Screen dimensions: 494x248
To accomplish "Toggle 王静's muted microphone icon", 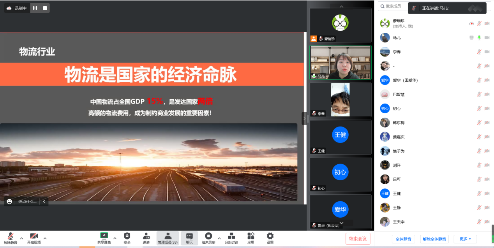I will tap(479, 208).
